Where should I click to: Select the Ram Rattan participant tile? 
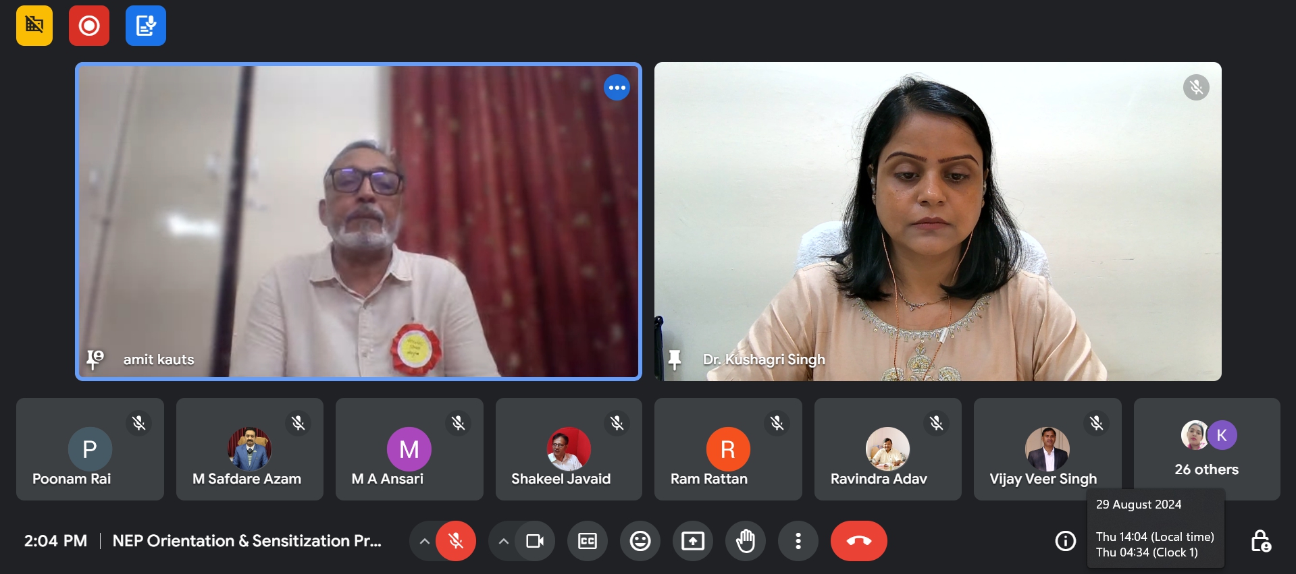(727, 449)
